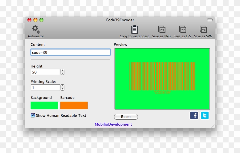
Task: Click Copy to Pasteboard clipboard icon
Action: [134, 29]
